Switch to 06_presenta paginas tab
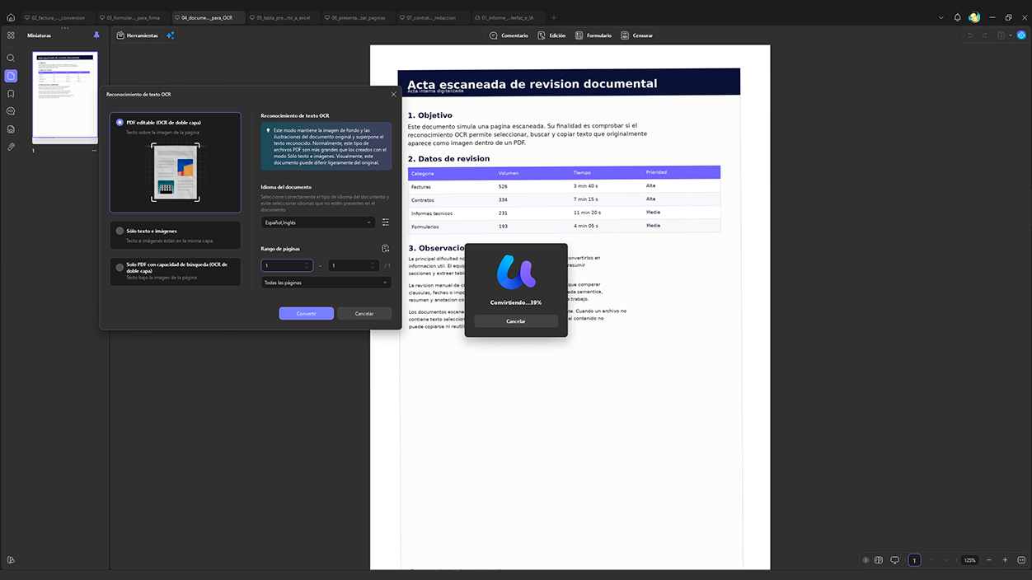The width and height of the screenshot is (1032, 580). pyautogui.click(x=359, y=17)
